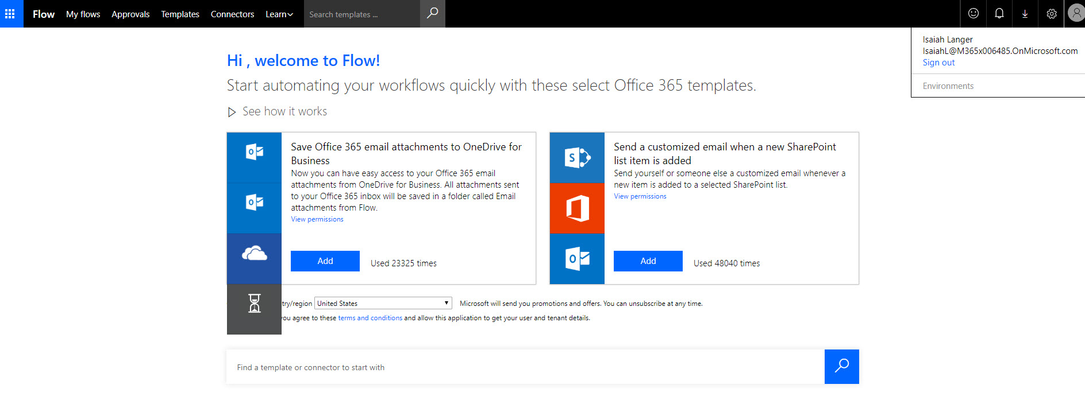Click Outlook icon on SharePoint template card
This screenshot has width=1085, height=404.
(577, 259)
